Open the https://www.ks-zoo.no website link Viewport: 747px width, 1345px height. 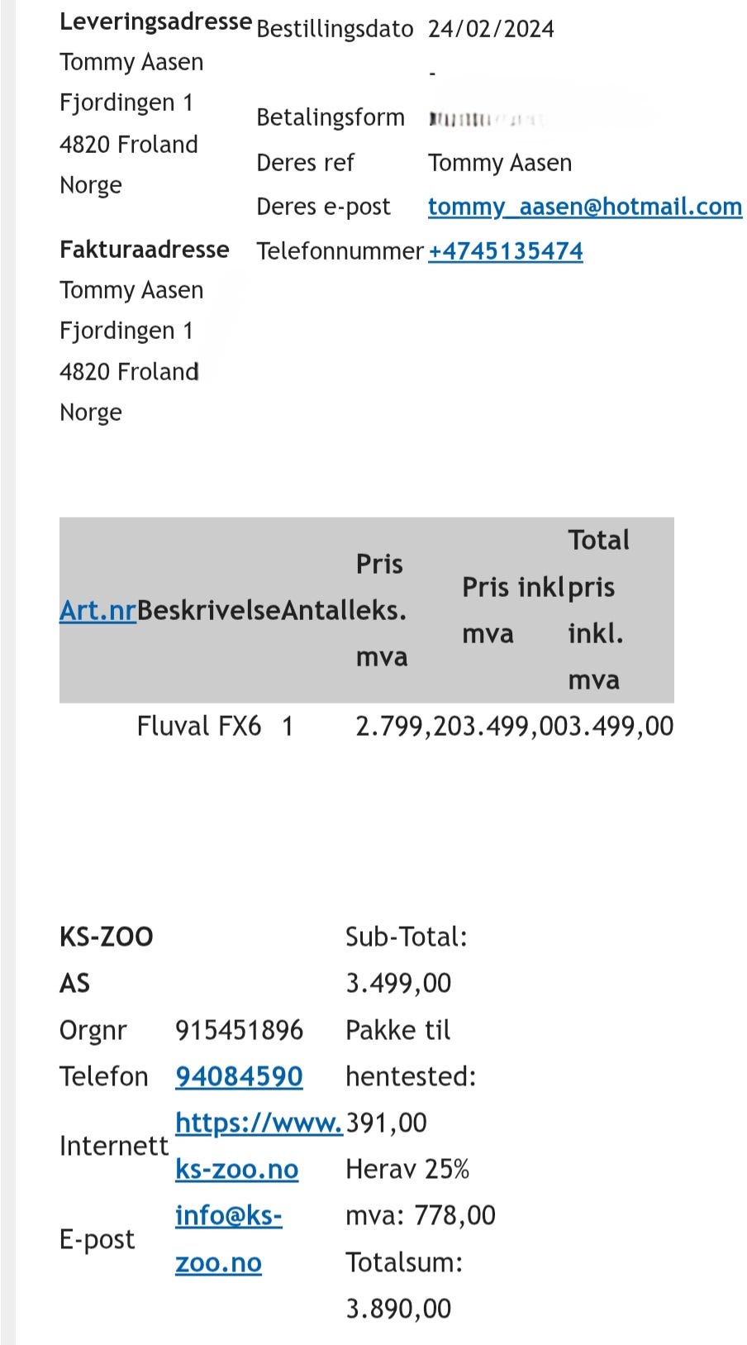(258, 1146)
